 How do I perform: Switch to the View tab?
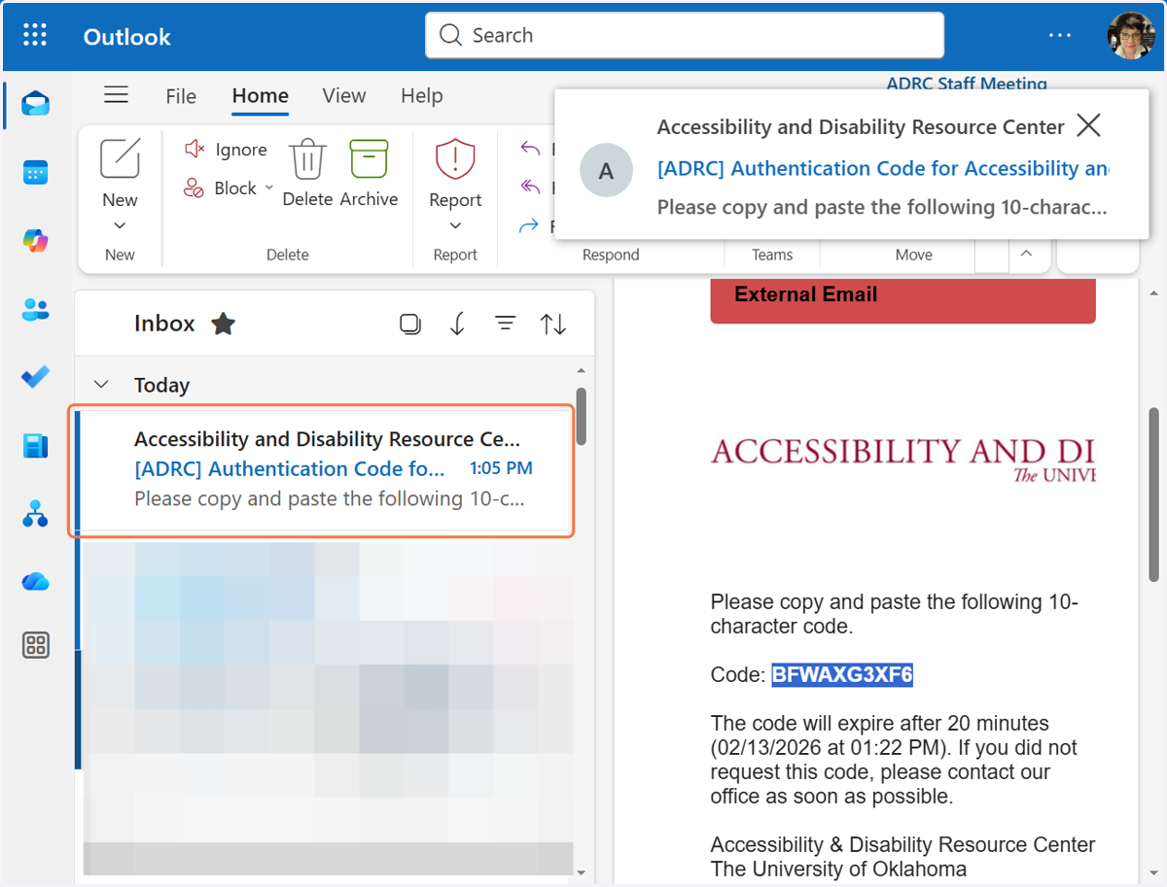pos(344,95)
